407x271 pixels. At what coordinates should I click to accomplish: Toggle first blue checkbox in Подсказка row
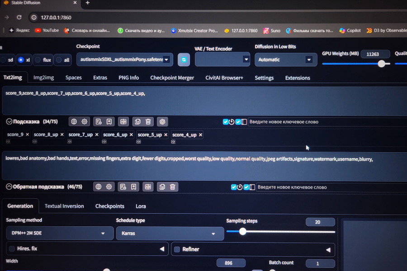[226, 121]
